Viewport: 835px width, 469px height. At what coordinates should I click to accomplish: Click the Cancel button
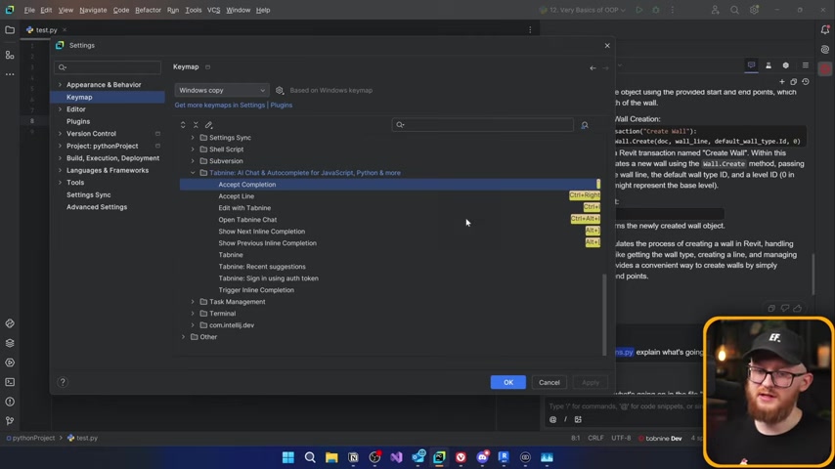tap(549, 382)
